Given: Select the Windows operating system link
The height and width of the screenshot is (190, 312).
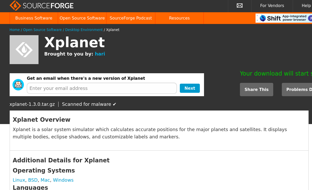Looking at the screenshot, I should pos(63,180).
